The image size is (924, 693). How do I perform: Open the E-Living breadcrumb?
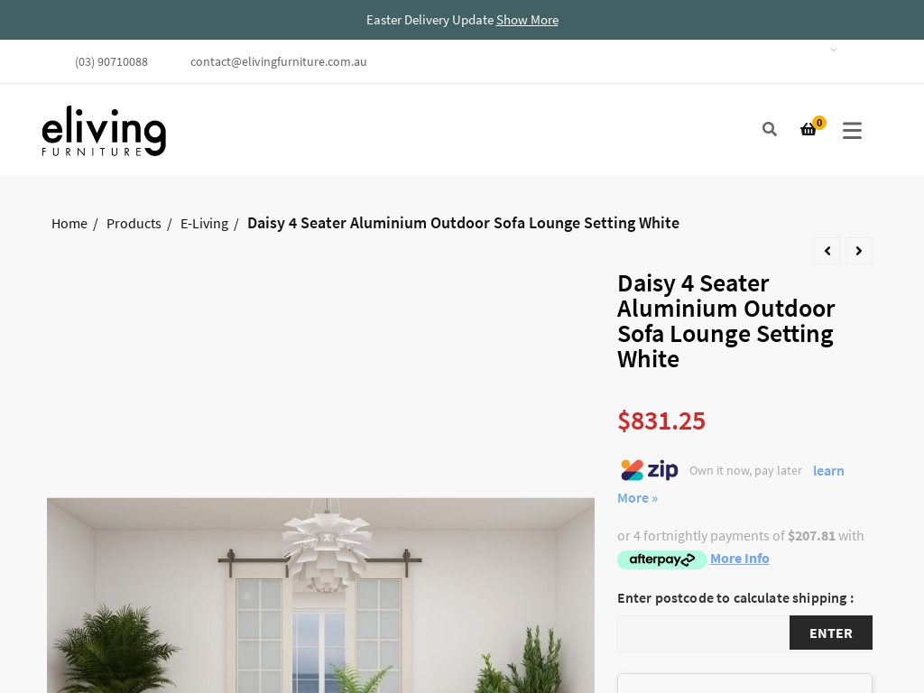(204, 224)
